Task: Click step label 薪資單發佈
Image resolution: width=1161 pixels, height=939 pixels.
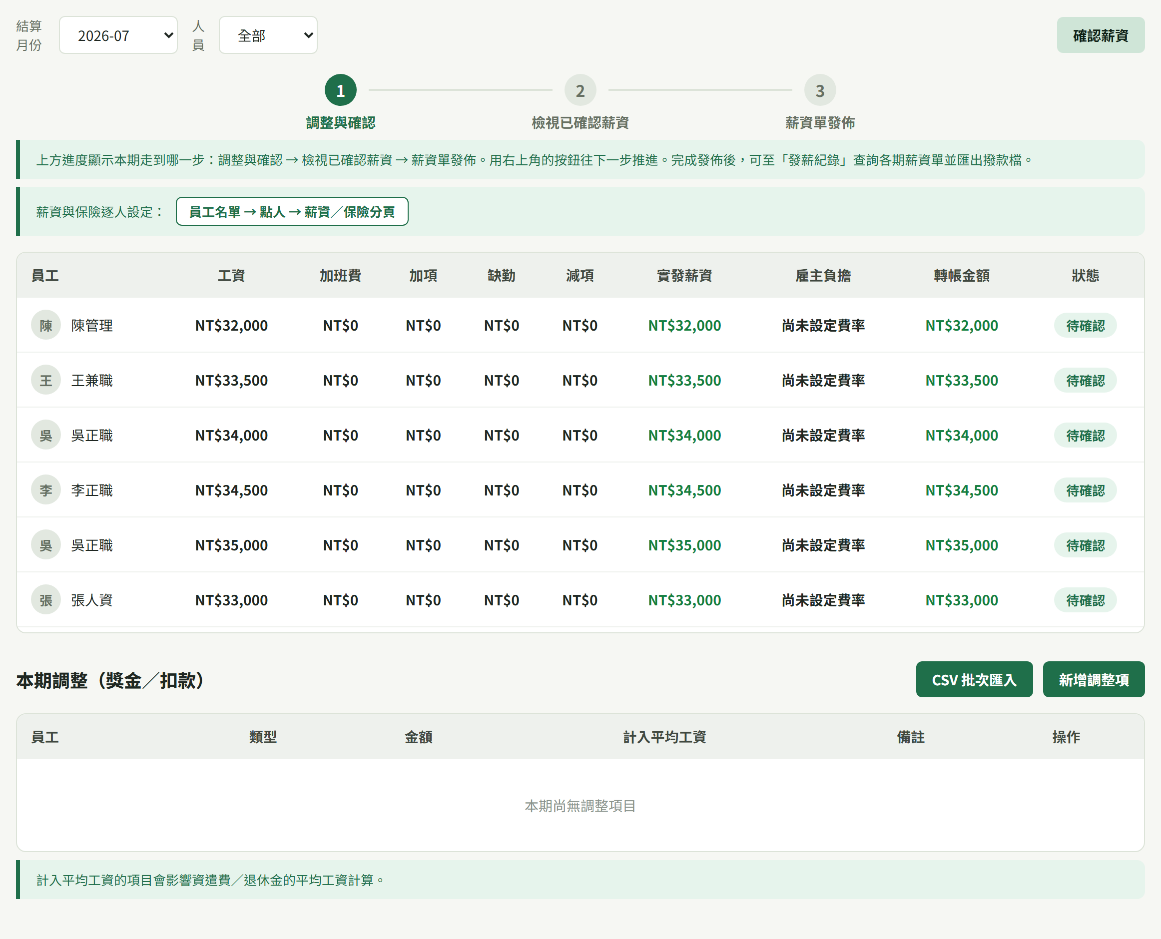Action: pos(820,123)
